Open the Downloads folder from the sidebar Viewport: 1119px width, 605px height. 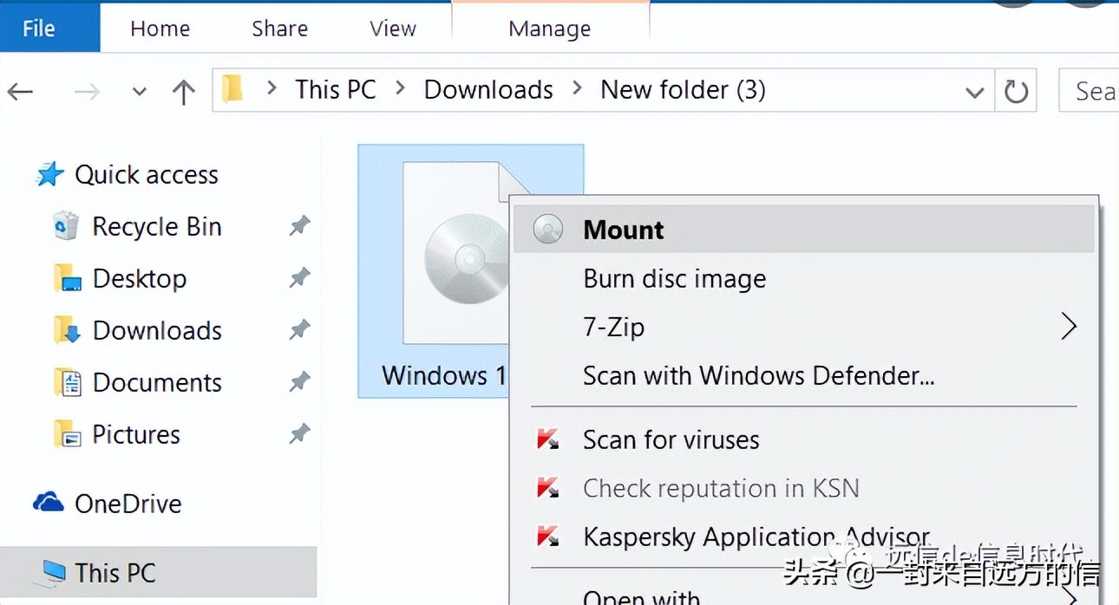(x=156, y=330)
